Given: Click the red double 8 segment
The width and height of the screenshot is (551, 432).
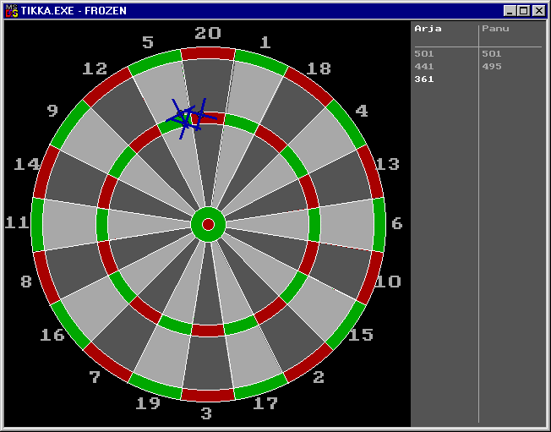Looking at the screenshot, I should click(x=46, y=277).
